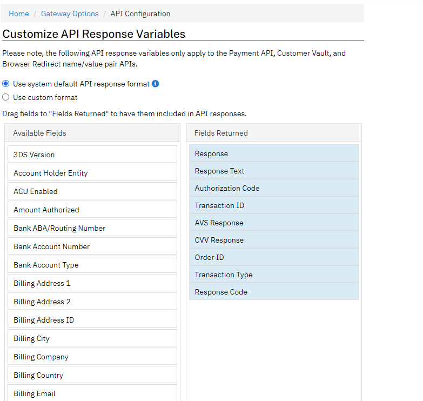Click the 3DS Version available field
Viewport: 423px width, 401px height.
pos(92,155)
